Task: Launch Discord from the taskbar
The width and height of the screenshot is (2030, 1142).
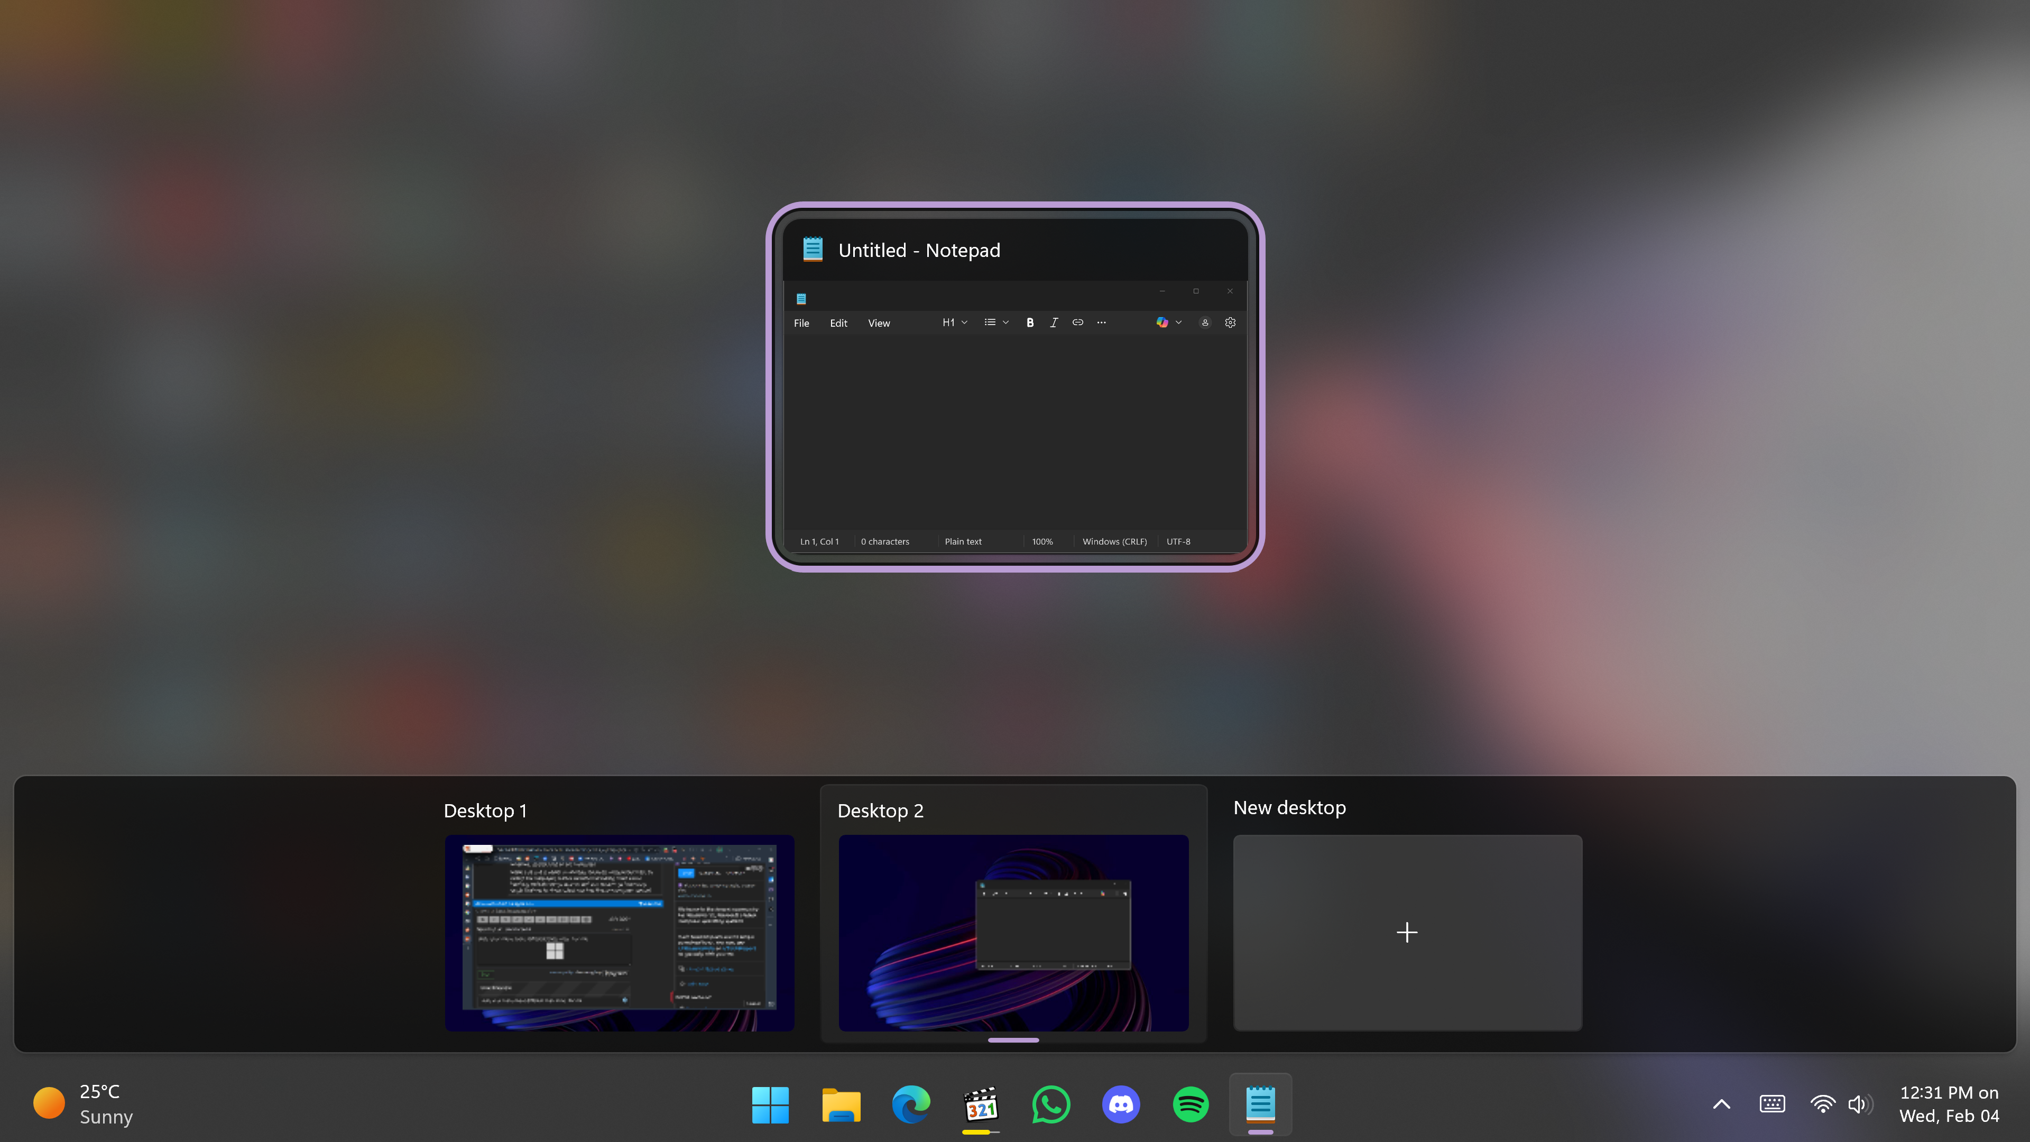Action: tap(1121, 1104)
